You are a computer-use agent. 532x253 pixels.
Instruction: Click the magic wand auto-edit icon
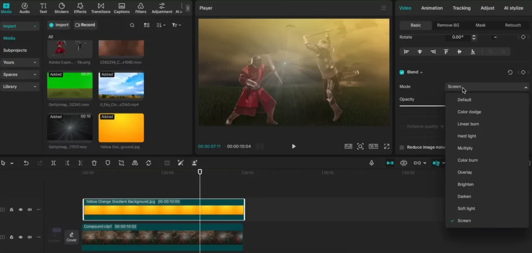tap(180, 163)
